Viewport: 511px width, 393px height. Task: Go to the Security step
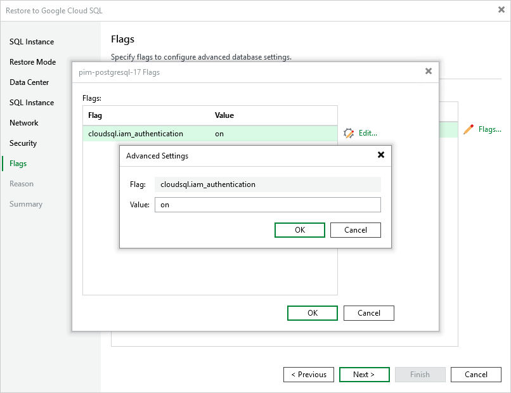coord(23,143)
